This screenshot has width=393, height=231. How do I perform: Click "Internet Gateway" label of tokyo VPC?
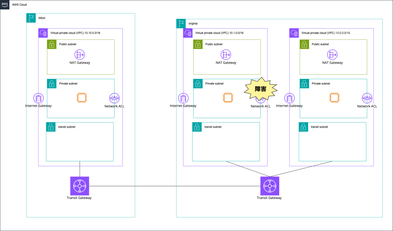tap(38, 106)
